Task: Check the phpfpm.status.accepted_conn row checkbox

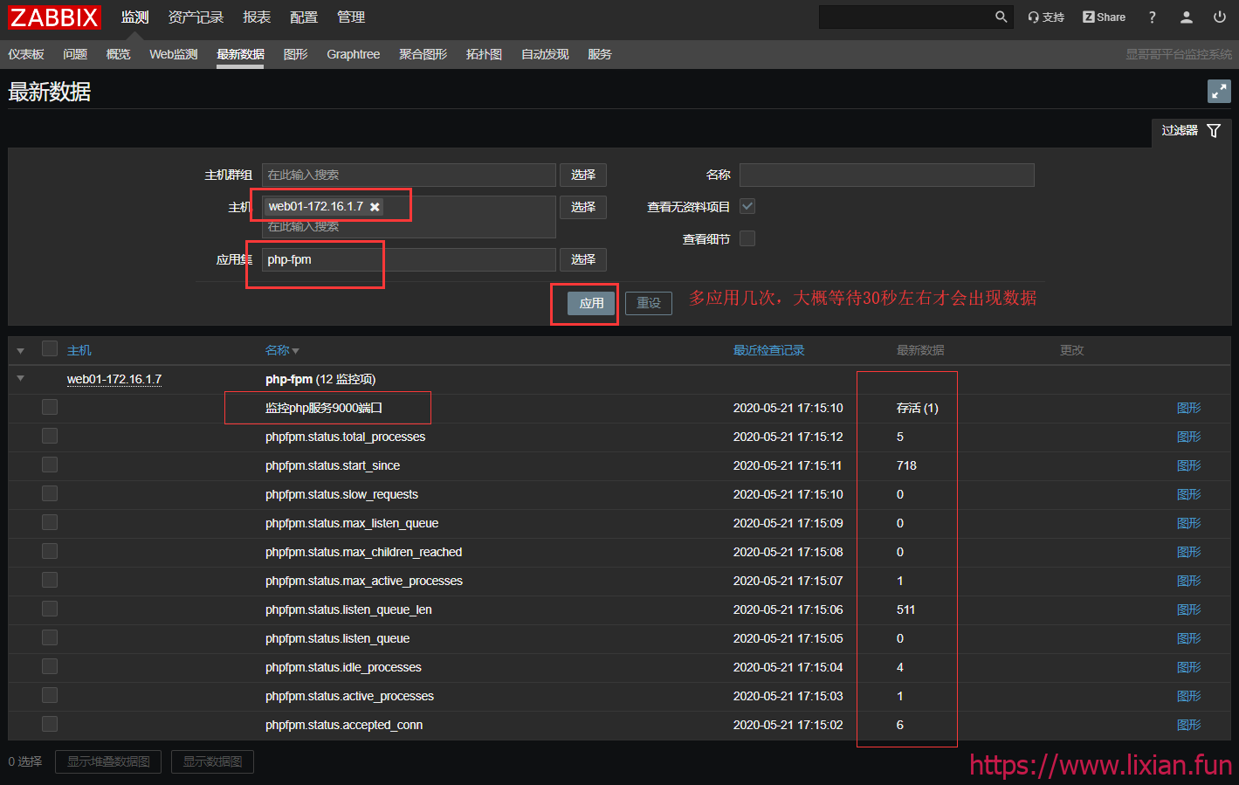Action: (x=50, y=724)
